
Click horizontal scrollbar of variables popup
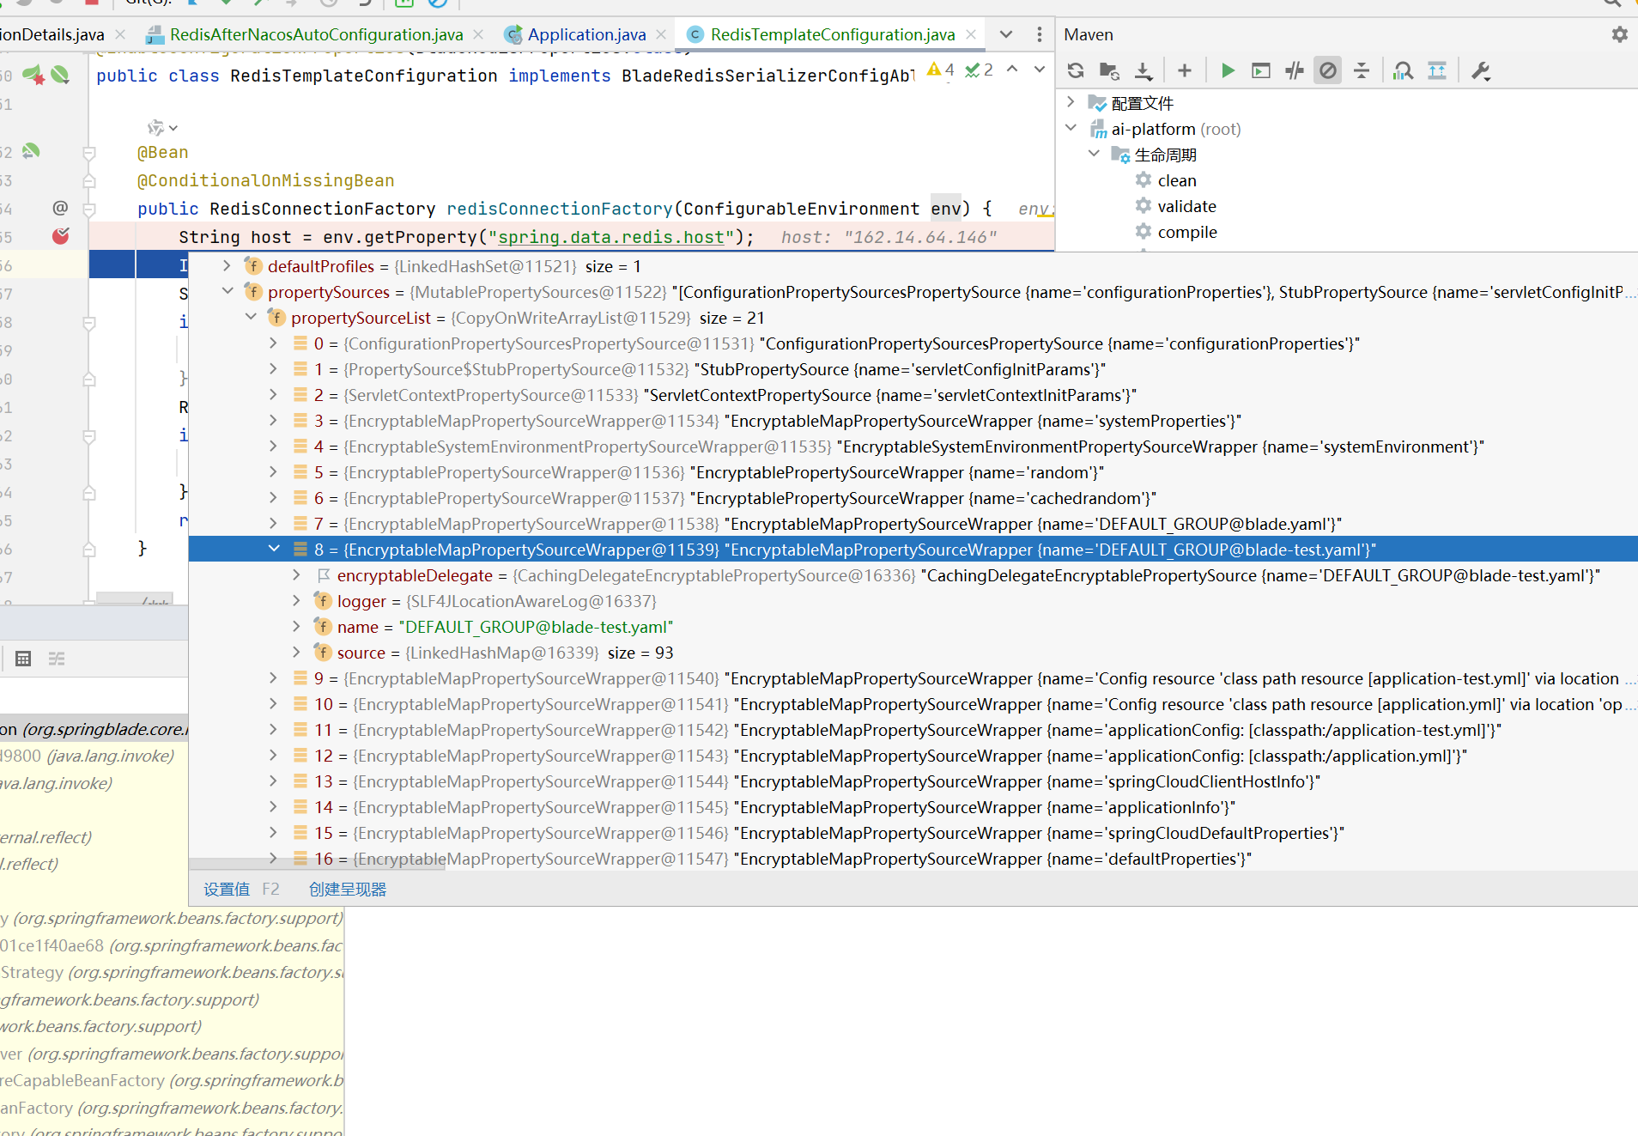[x=317, y=865]
